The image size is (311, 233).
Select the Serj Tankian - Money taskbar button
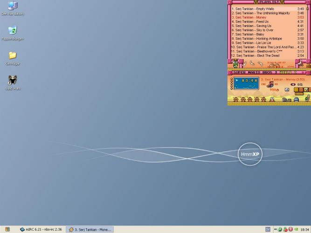tap(90, 229)
